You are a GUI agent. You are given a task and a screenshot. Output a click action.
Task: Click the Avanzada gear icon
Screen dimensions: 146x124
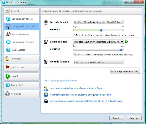(8, 94)
